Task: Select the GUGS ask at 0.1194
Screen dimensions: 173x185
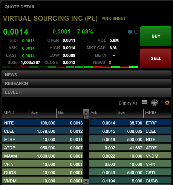Action: (130, 180)
